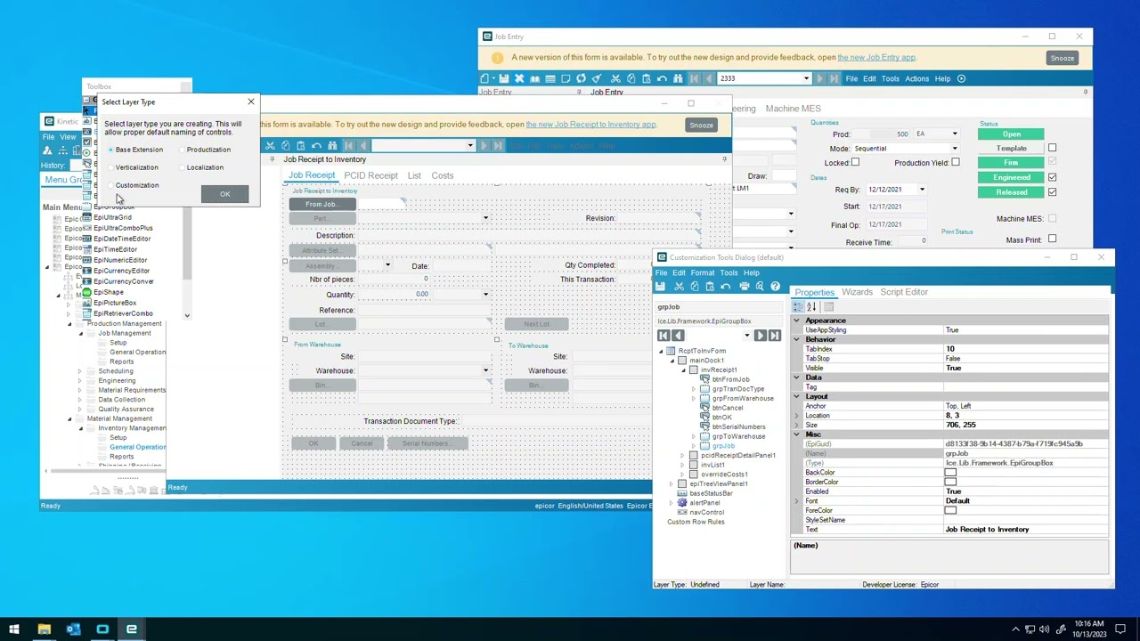Toggle Locked checkbox in Job Entry

[855, 162]
